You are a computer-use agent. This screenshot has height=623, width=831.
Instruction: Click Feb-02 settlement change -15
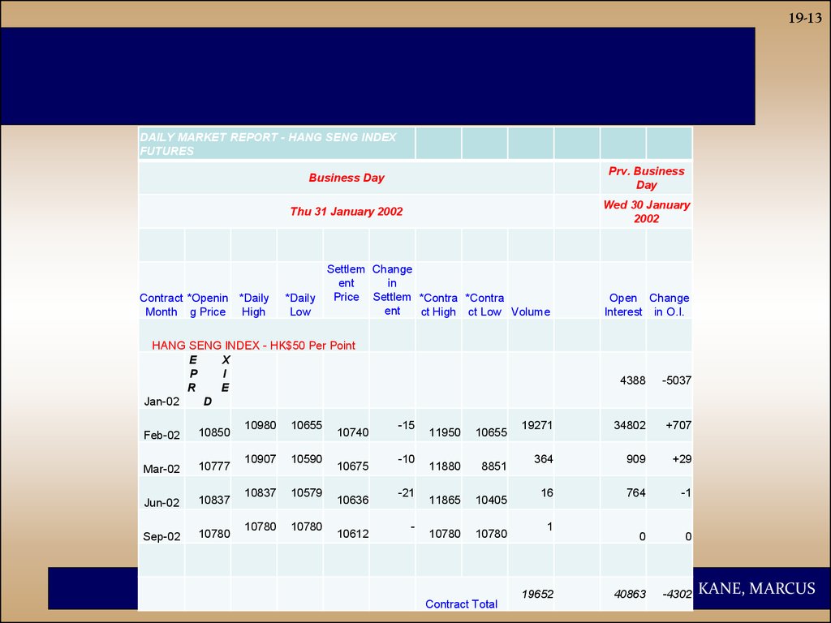pyautogui.click(x=406, y=425)
